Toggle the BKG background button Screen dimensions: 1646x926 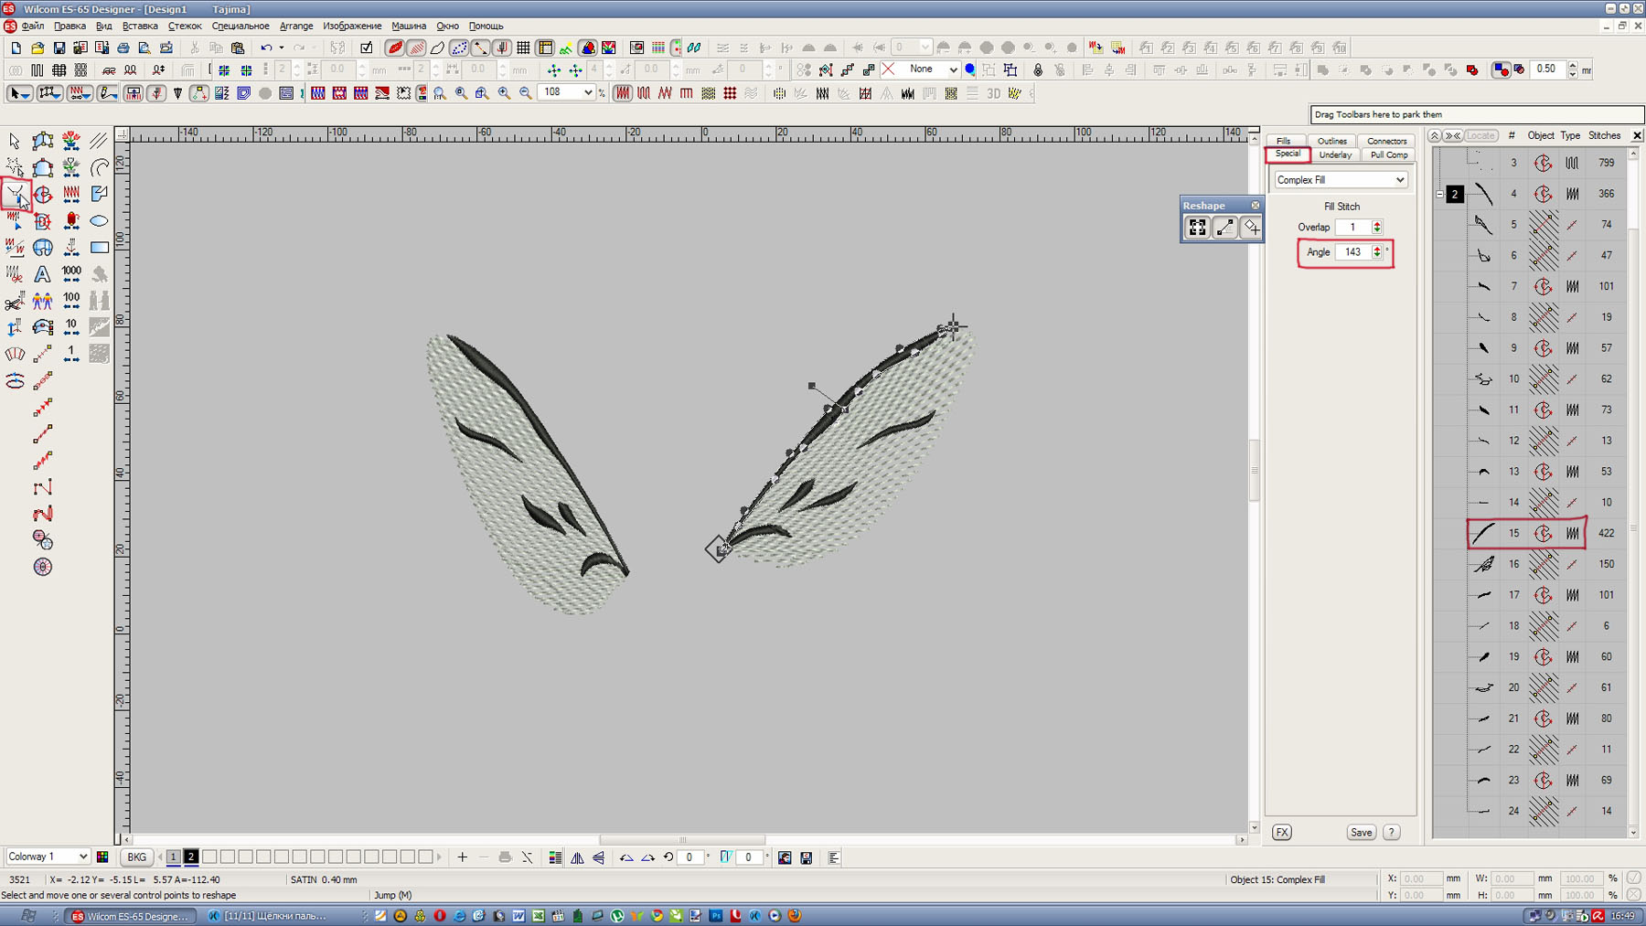tap(136, 857)
